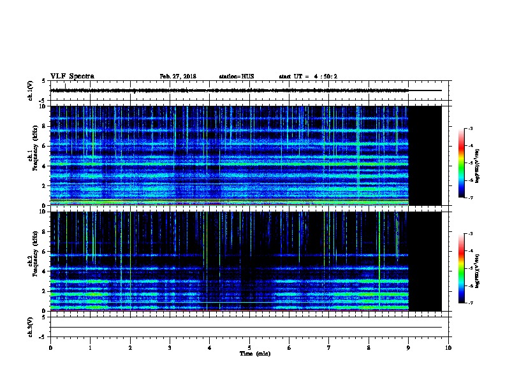This screenshot has width=505, height=390.
Task: Click time axis tick label 1
Action: tap(90, 348)
